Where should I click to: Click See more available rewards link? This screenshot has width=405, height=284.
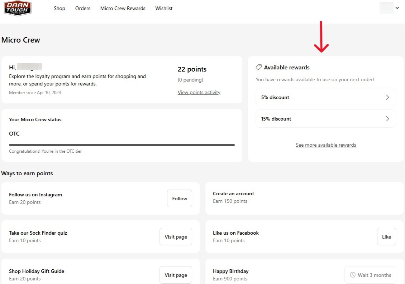click(x=326, y=145)
